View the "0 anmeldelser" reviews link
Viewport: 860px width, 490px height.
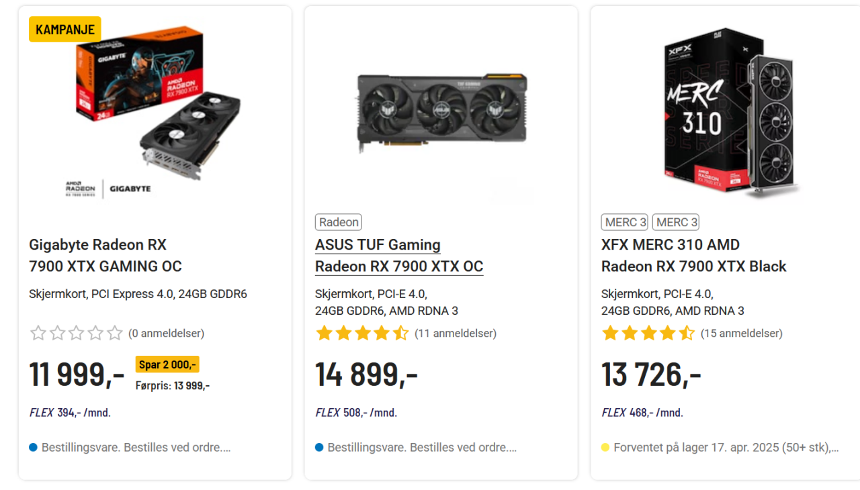(166, 333)
